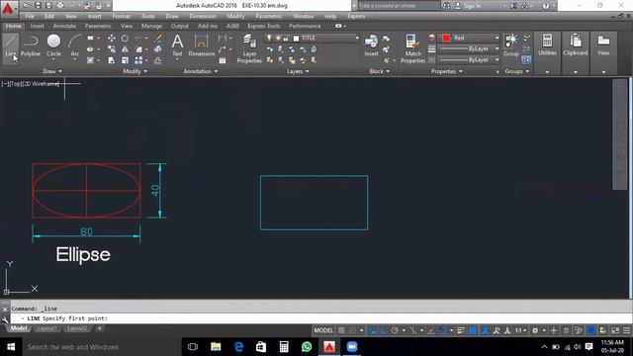The image size is (633, 356).
Task: Open the File menu
Action: pos(30,16)
